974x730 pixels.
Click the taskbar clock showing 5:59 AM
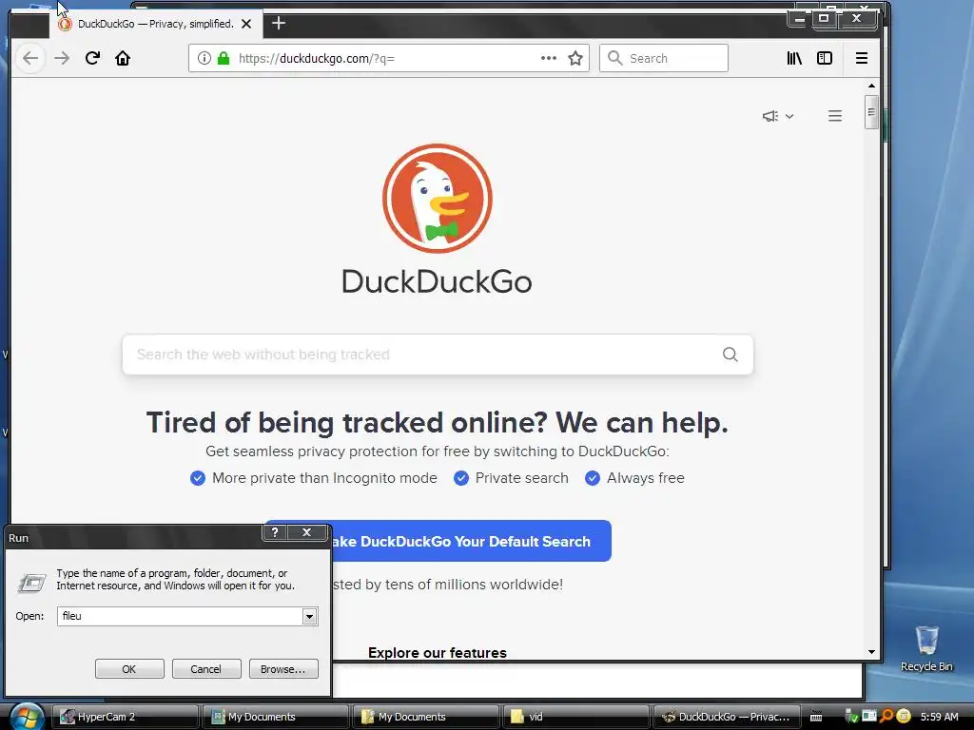[x=939, y=717]
